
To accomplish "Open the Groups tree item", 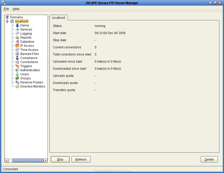I will click(x=25, y=78).
